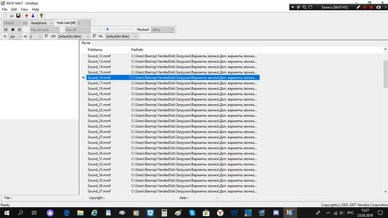The image size is (388, 218).
Task: Take screenshot with recorder camera icon
Action: tap(378, 7)
